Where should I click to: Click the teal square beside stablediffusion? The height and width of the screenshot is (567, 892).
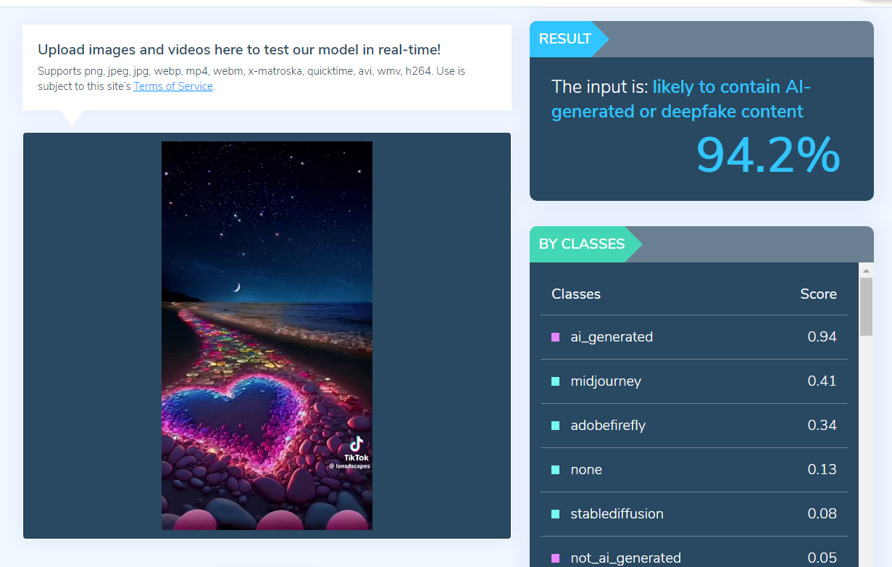tap(556, 514)
